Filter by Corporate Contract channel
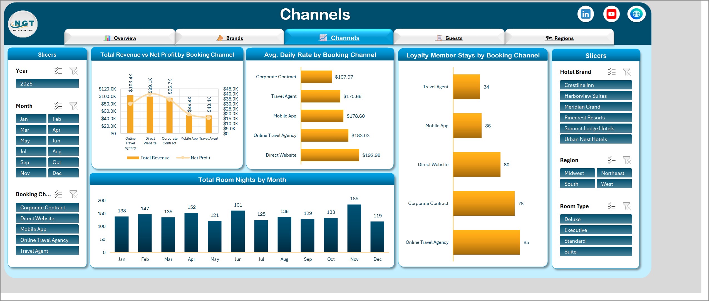The height and width of the screenshot is (301, 709). pyautogui.click(x=47, y=207)
